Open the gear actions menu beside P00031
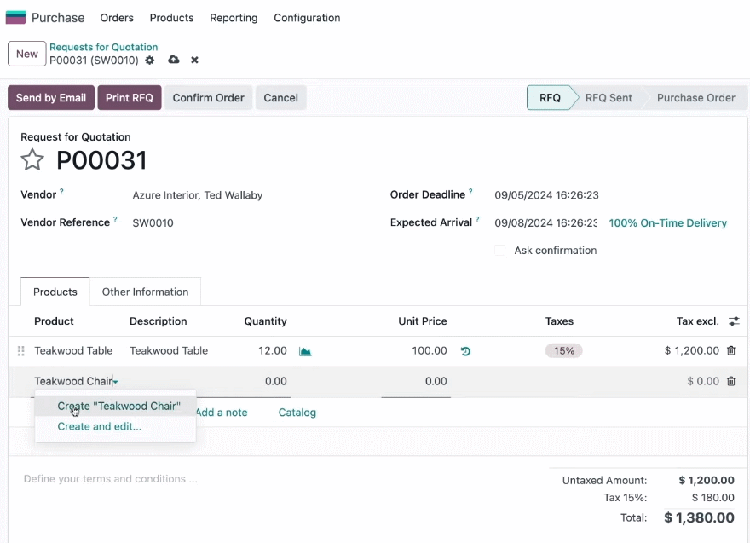This screenshot has height=543, width=750. pyautogui.click(x=150, y=61)
